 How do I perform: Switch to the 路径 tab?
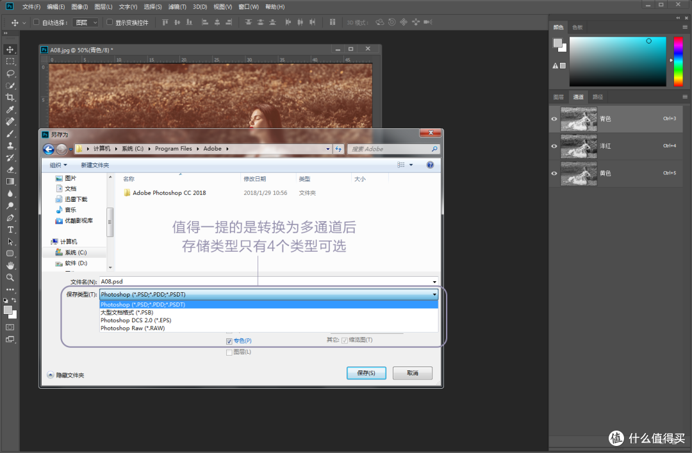tap(597, 97)
